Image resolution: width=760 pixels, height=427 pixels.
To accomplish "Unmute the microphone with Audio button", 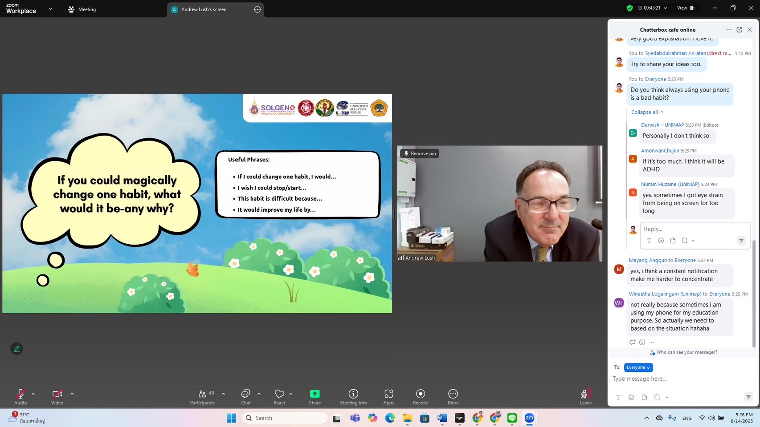I will [x=20, y=394].
